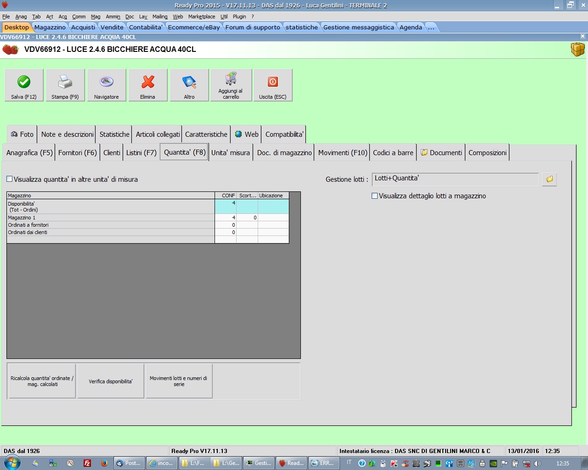This screenshot has height=470, width=588.
Task: Open the Gesti... taskbar window
Action: coord(259,463)
